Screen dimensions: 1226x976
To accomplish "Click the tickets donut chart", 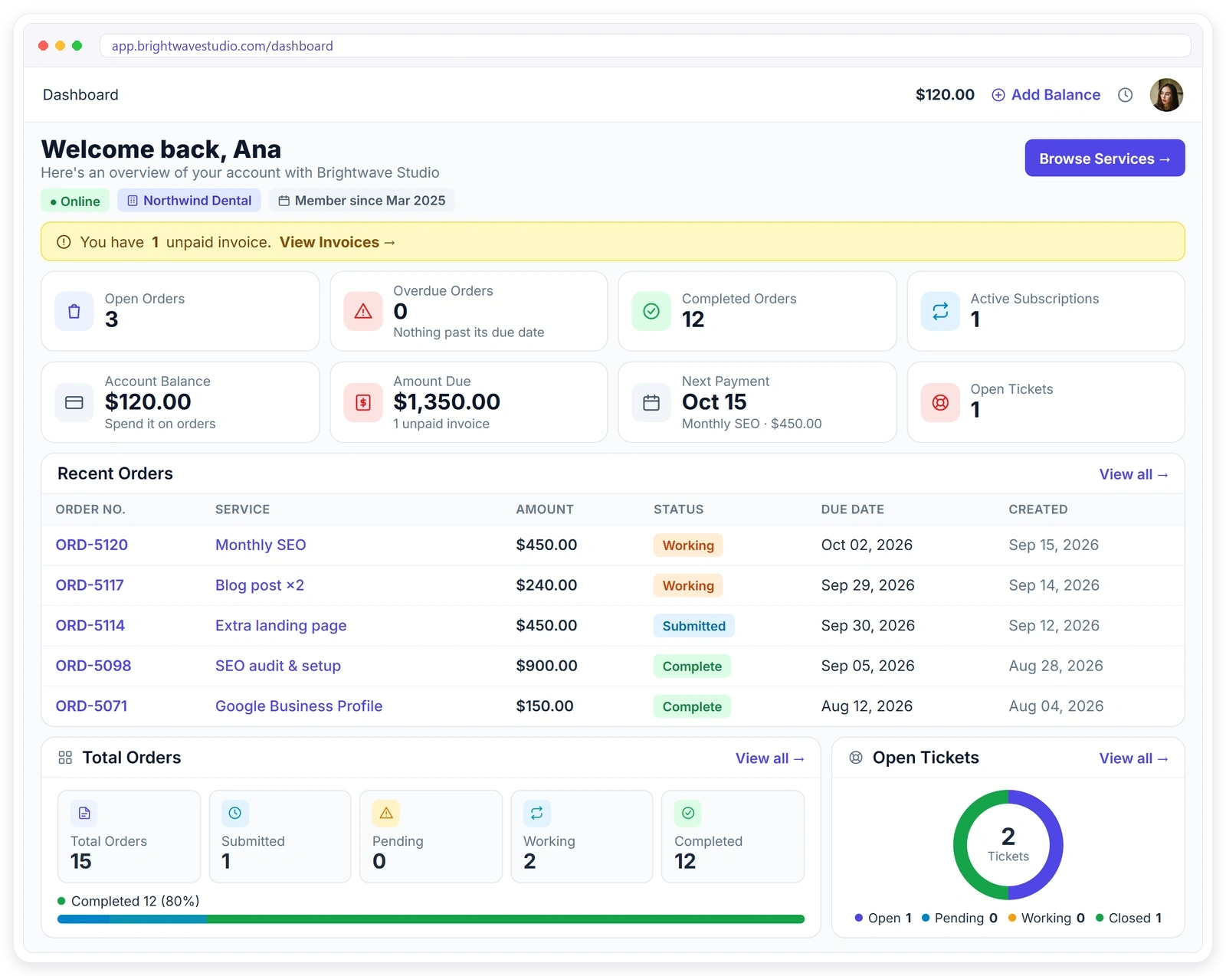I will pos(1008,845).
